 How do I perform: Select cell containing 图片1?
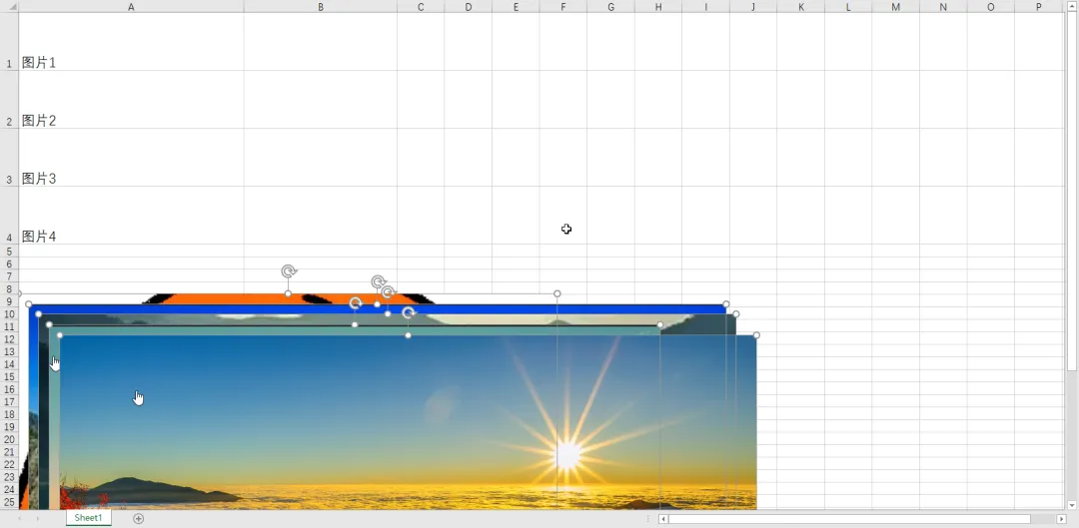coord(131,41)
